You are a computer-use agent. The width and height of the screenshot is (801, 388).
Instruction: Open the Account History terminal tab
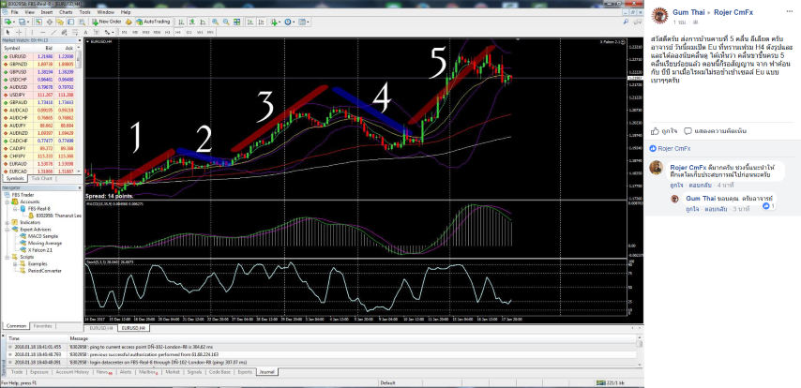click(72, 372)
